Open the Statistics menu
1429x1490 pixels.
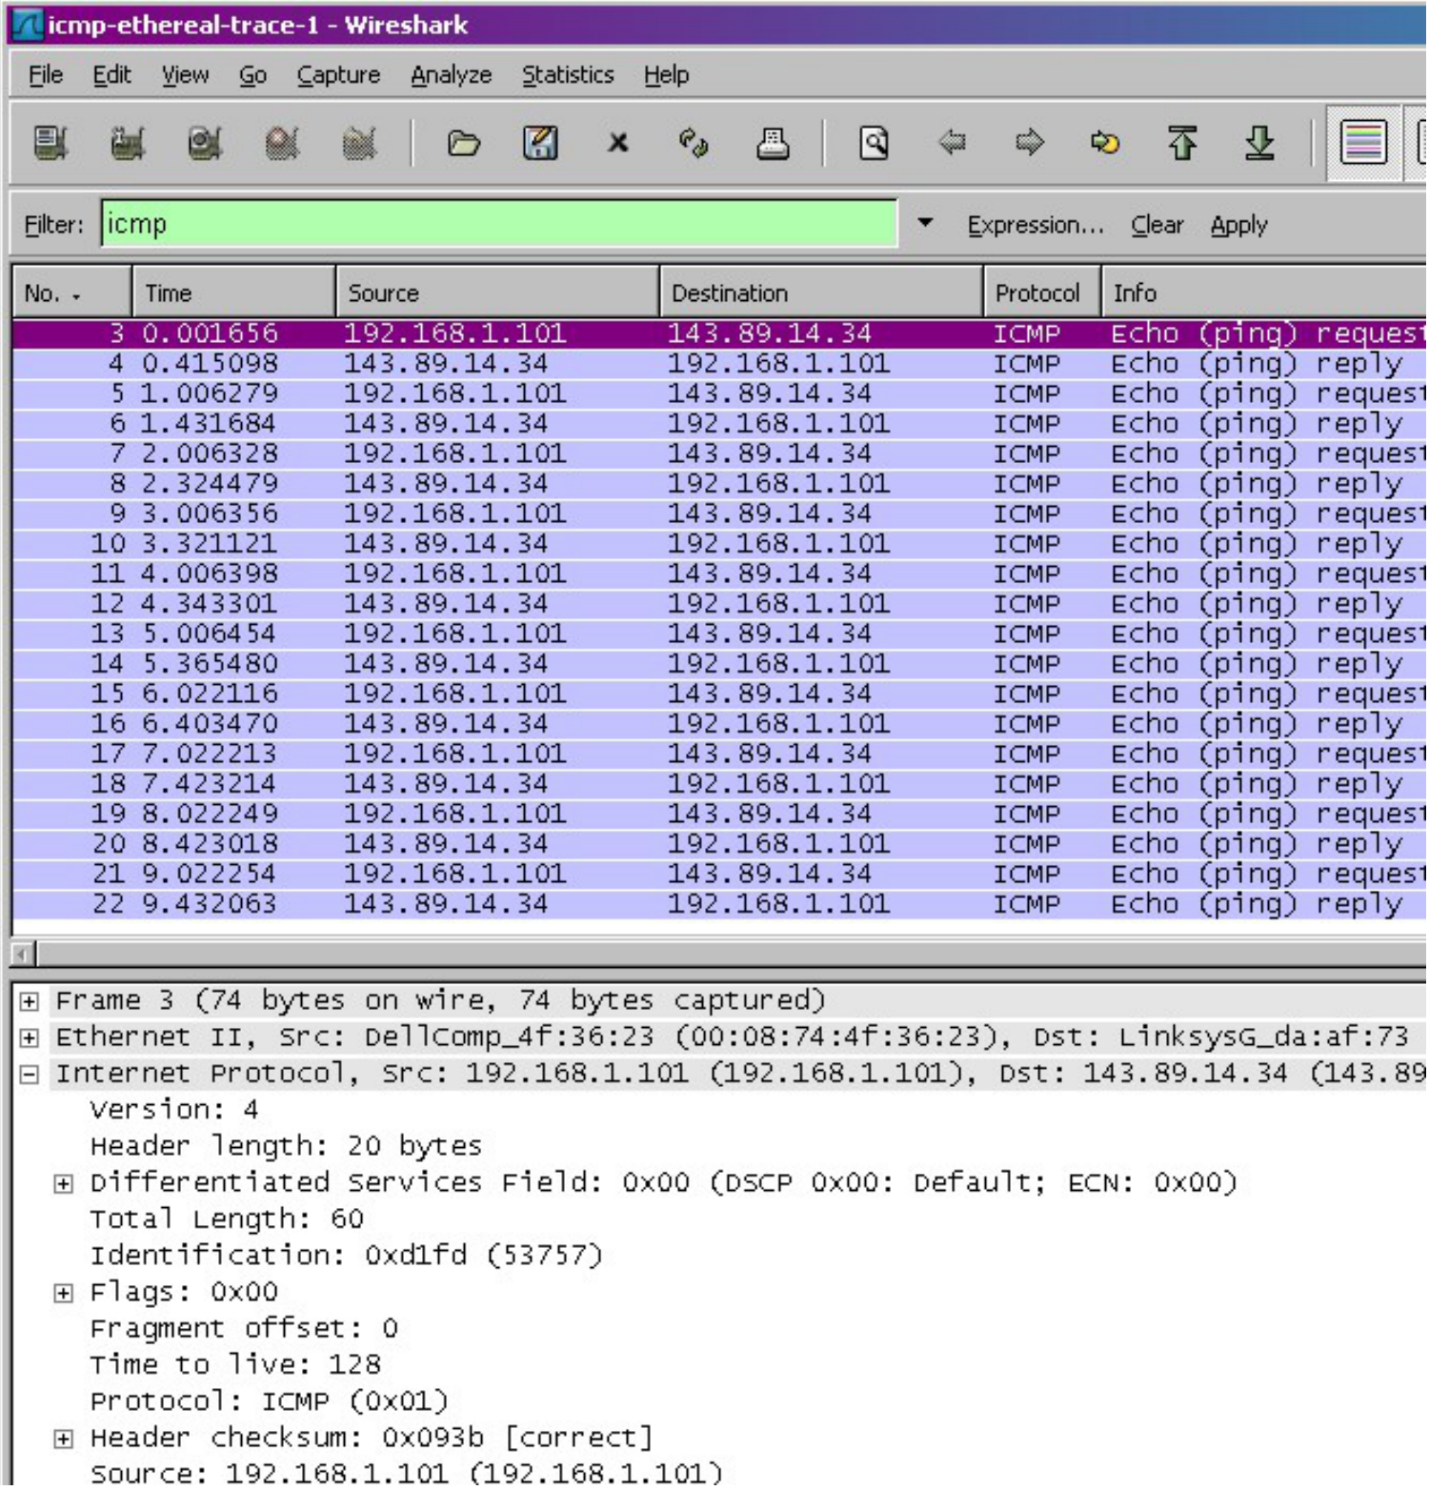coord(568,74)
